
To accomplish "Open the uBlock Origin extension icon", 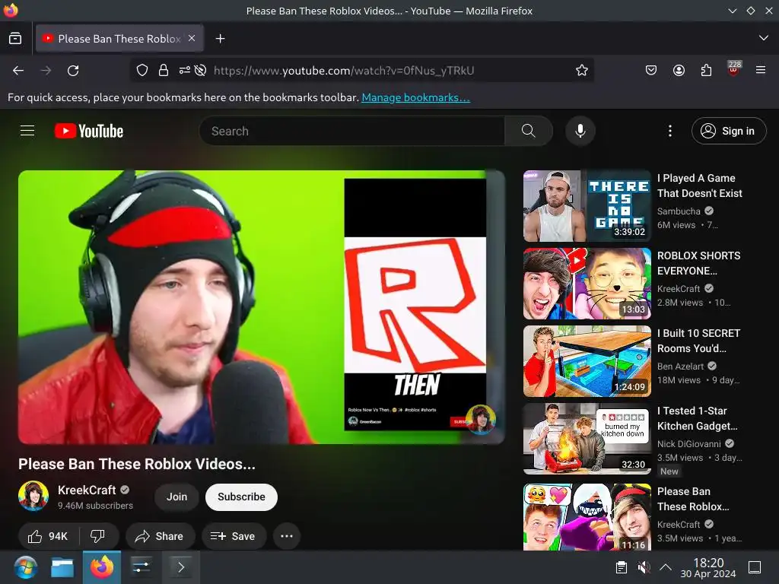I will click(x=734, y=69).
